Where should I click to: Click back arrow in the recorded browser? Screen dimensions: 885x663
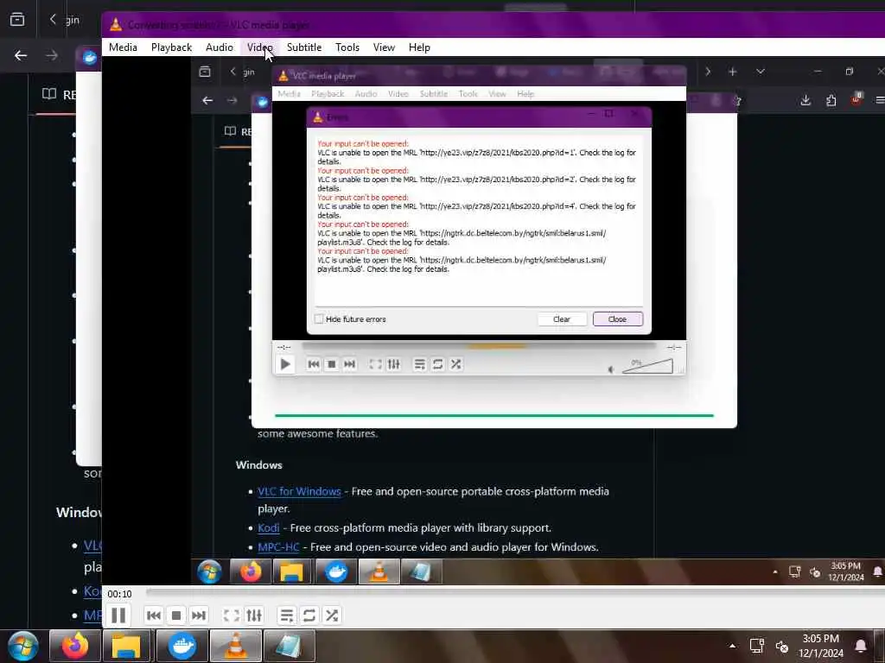tap(207, 100)
